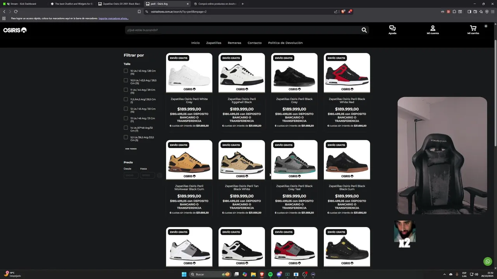
Task: Click the page vertical scrollbar
Action: [495, 93]
